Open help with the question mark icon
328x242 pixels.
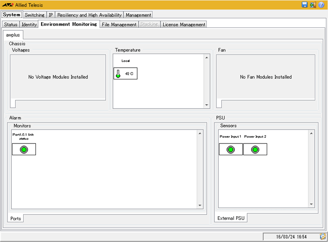point(321,5)
